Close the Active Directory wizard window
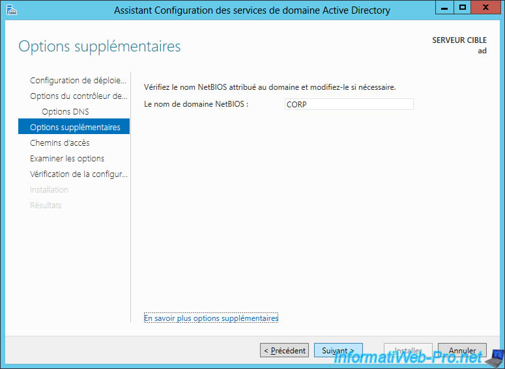Image resolution: width=505 pixels, height=369 pixels. [485, 7]
